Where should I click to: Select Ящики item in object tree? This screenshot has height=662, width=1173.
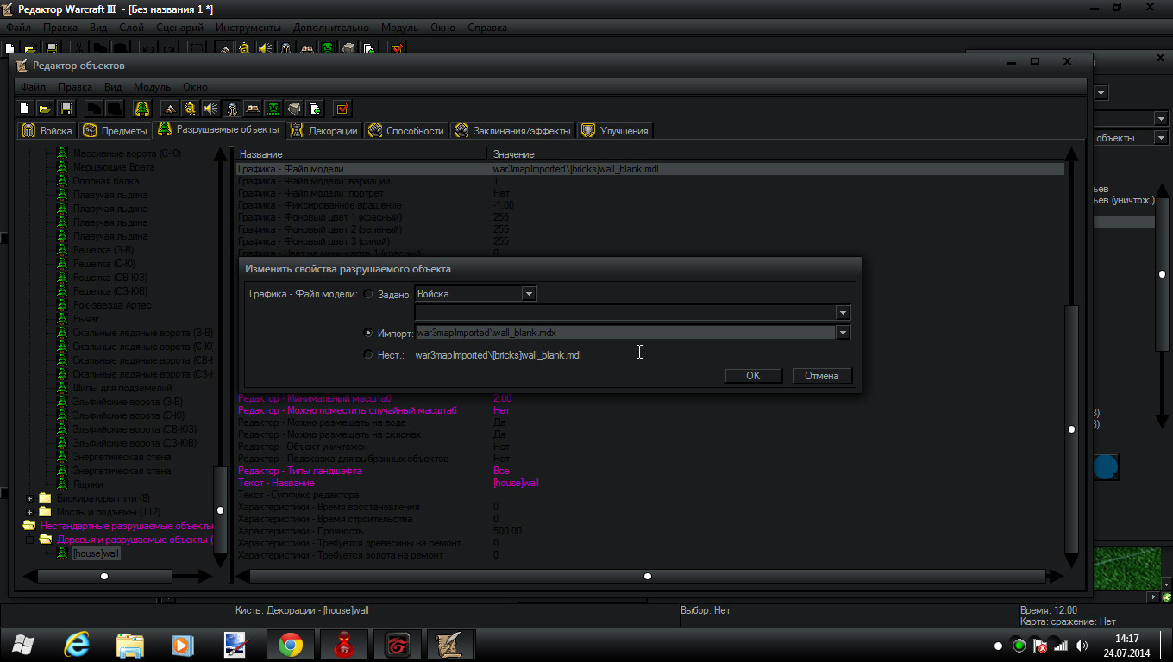coord(87,484)
